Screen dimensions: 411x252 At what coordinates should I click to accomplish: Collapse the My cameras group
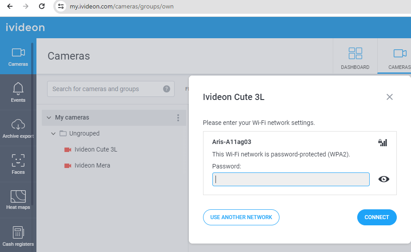click(49, 117)
